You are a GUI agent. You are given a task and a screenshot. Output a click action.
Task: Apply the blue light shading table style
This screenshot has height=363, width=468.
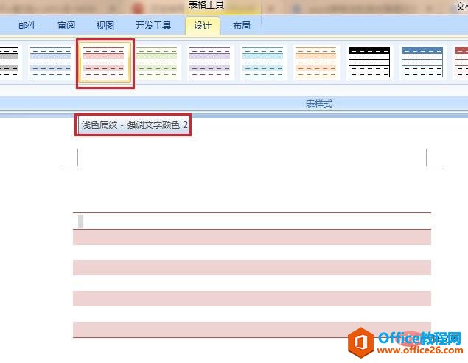click(x=50, y=63)
